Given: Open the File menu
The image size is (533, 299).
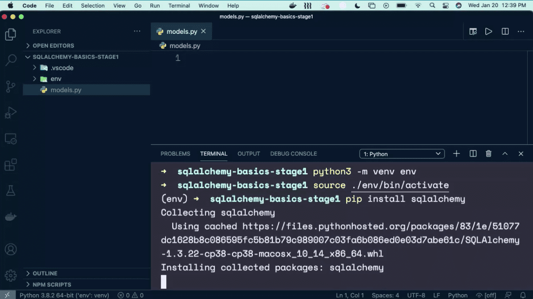Looking at the screenshot, I should pyautogui.click(x=50, y=5).
